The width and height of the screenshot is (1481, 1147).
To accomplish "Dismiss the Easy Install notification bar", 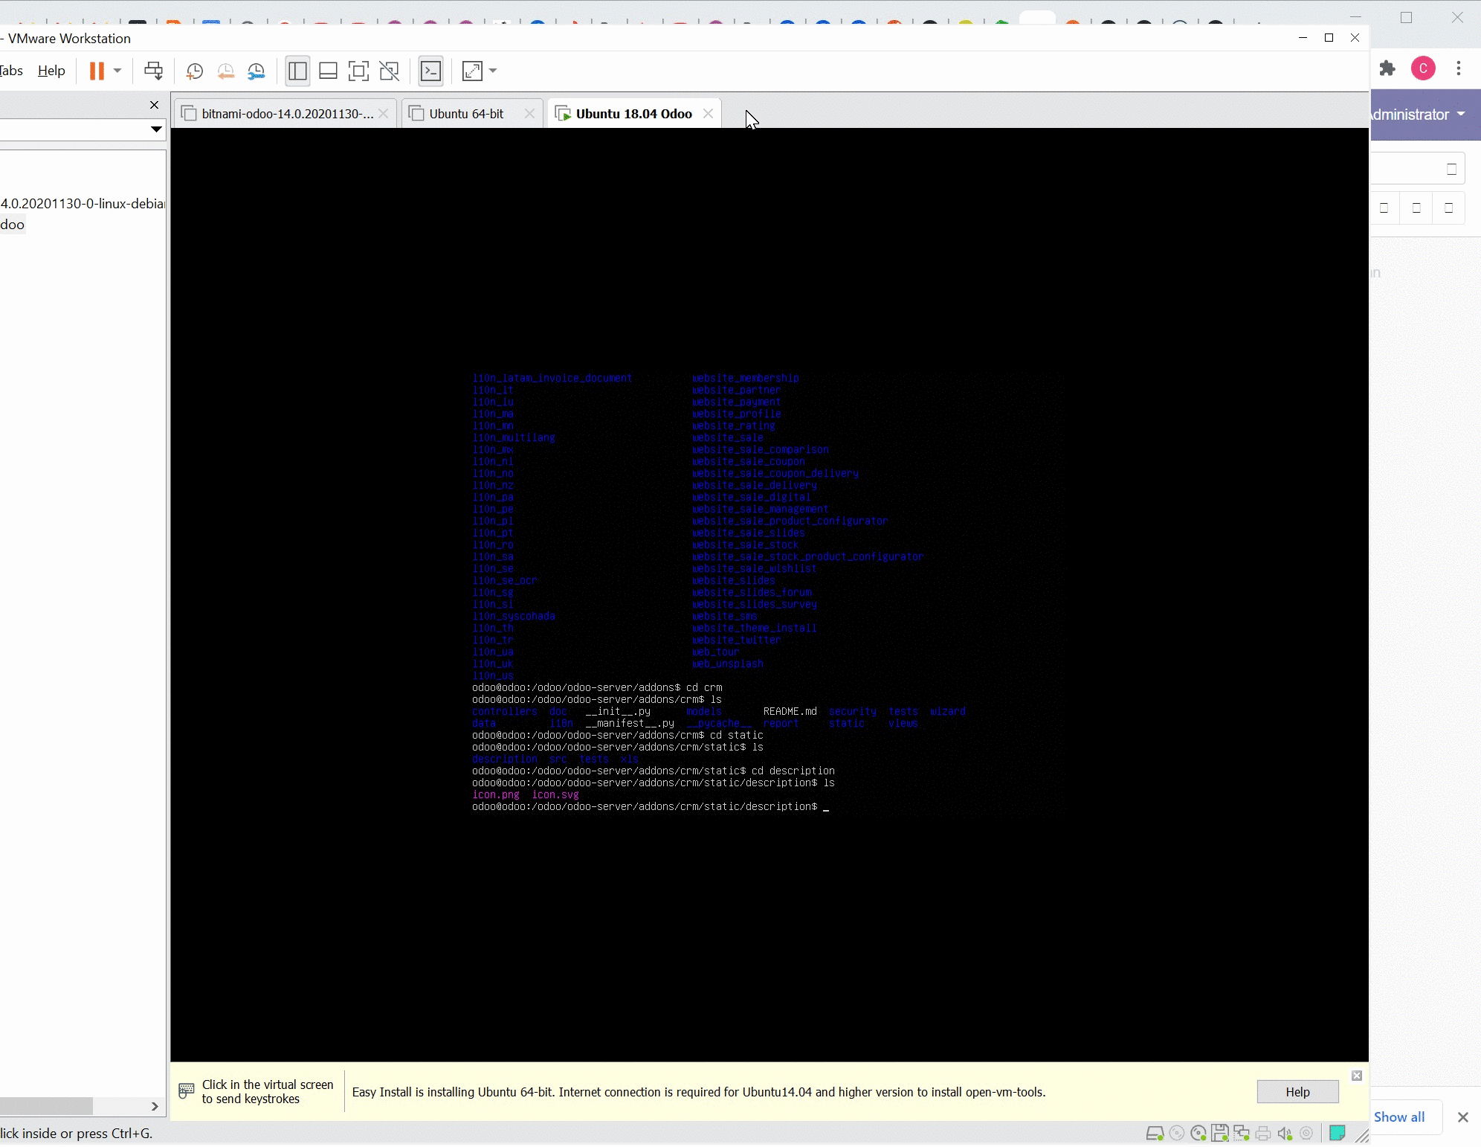I will (x=1357, y=1076).
